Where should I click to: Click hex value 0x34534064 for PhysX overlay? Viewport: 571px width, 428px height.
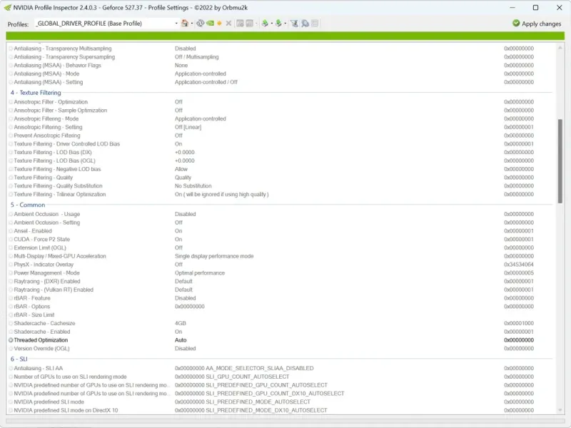click(519, 265)
